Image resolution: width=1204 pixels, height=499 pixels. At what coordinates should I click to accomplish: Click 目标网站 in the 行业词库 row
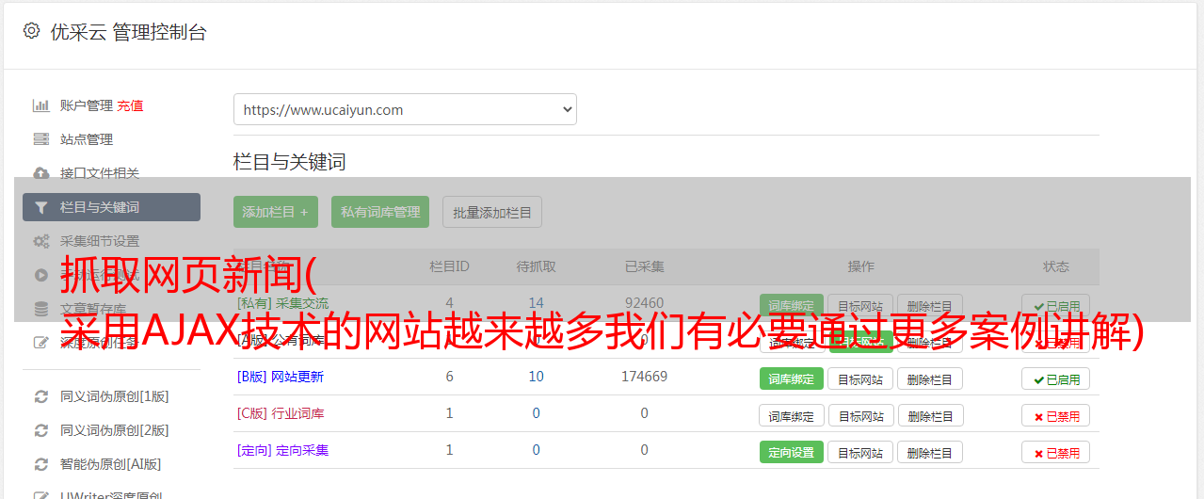coord(861,416)
